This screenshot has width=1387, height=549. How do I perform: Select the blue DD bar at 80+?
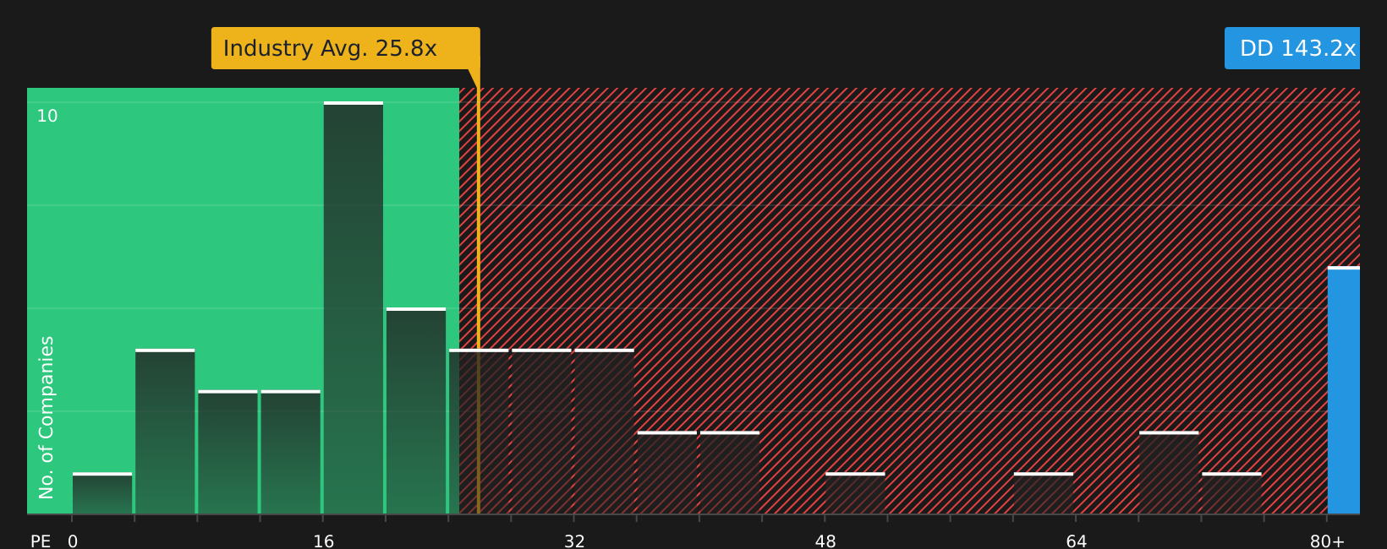(x=1344, y=390)
